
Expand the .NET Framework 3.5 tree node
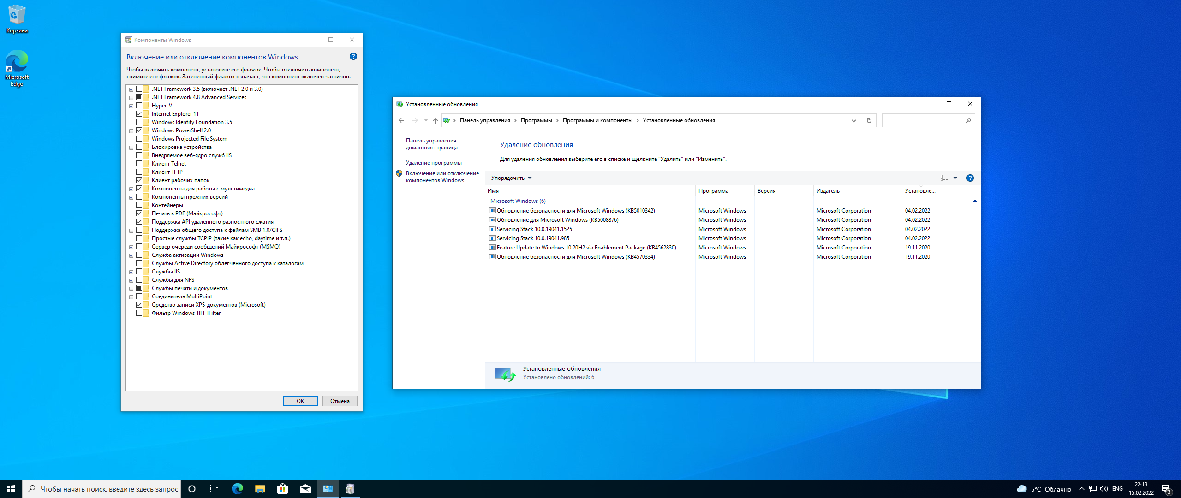(x=131, y=89)
